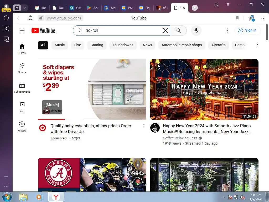This screenshot has height=202, width=269.
Task: Click the Target sponsor link
Action: tap(75, 138)
